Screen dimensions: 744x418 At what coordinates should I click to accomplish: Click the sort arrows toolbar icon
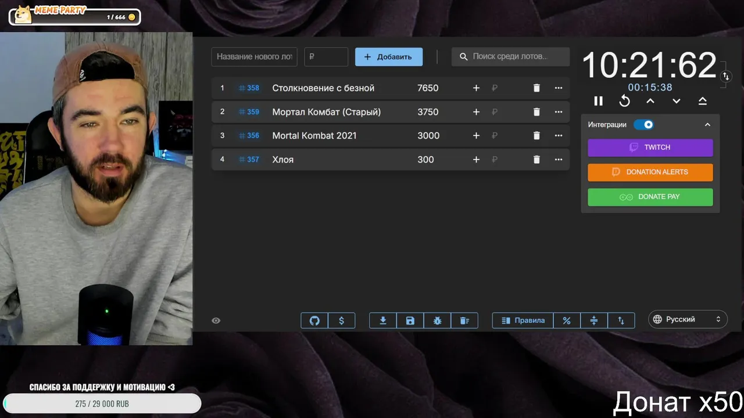(x=621, y=320)
